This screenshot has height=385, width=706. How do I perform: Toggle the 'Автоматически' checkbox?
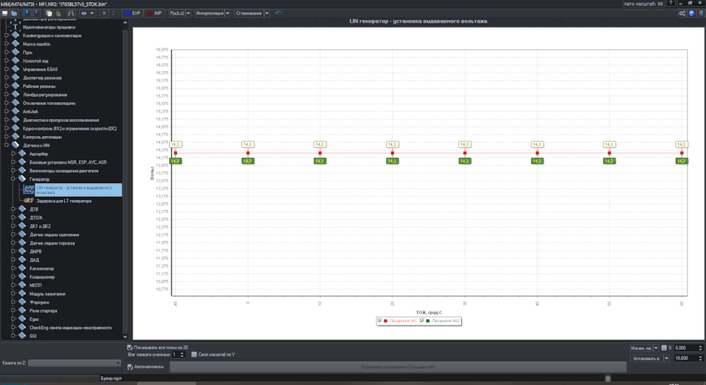pos(130,366)
